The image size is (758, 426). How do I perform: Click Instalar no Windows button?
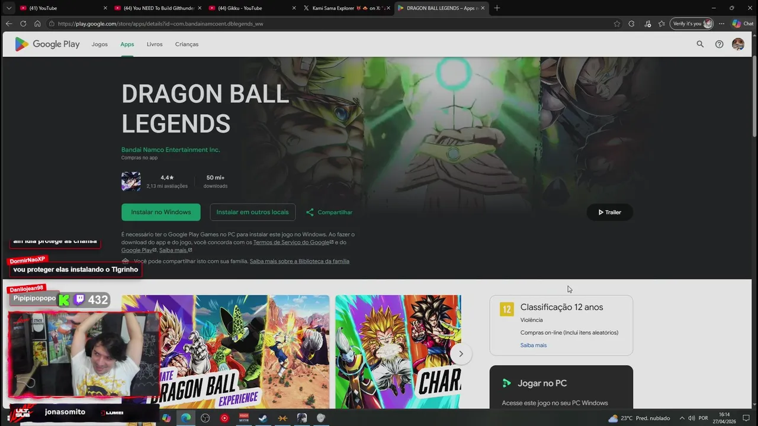pos(161,212)
